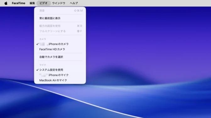Select the checked iPhone のカメラ option
This screenshot has width=211, height=118.
point(60,44)
